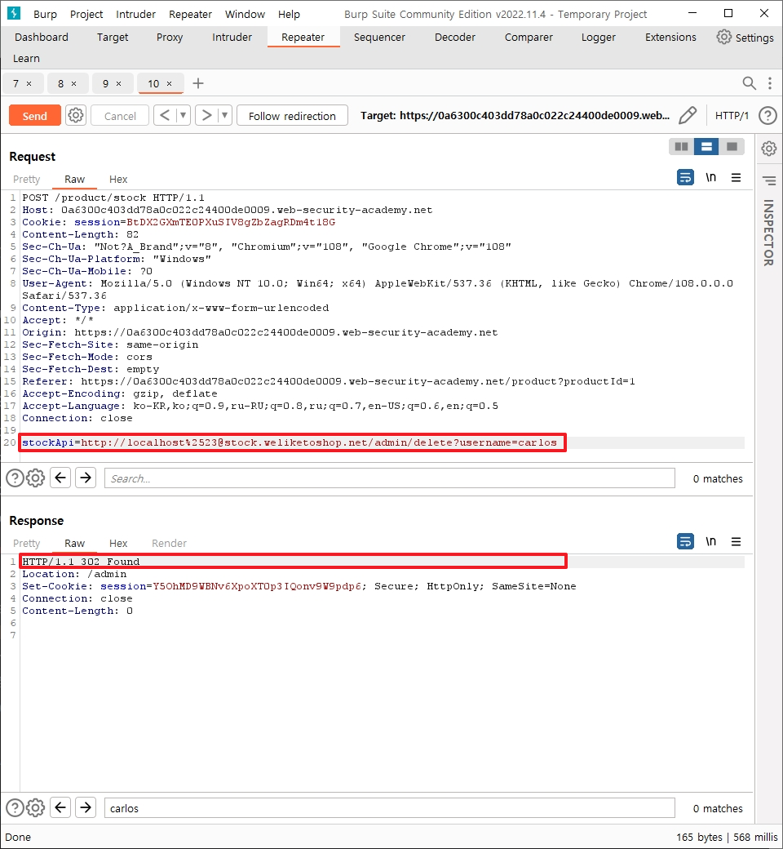Open the Burp menu

[45, 14]
